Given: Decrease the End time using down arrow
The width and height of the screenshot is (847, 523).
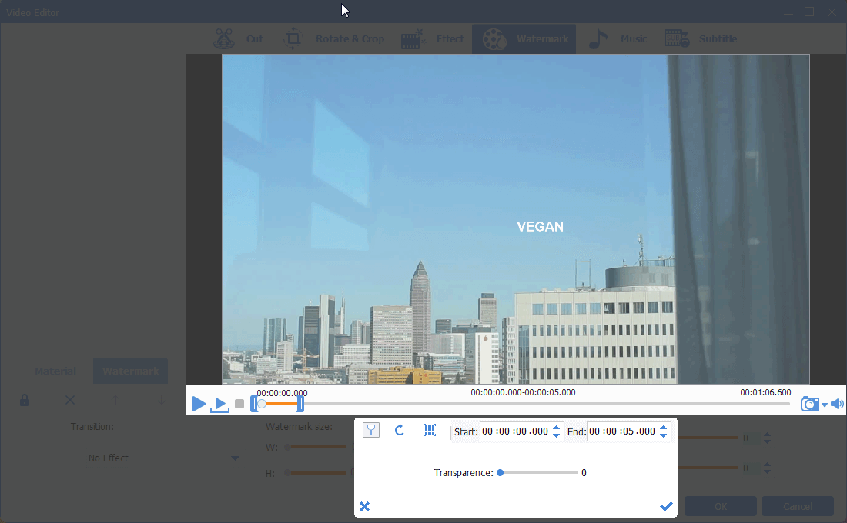Looking at the screenshot, I should (665, 436).
